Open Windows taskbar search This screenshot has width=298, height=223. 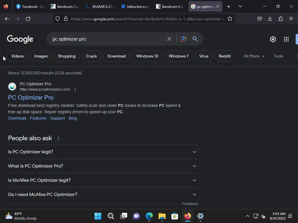pos(111,216)
